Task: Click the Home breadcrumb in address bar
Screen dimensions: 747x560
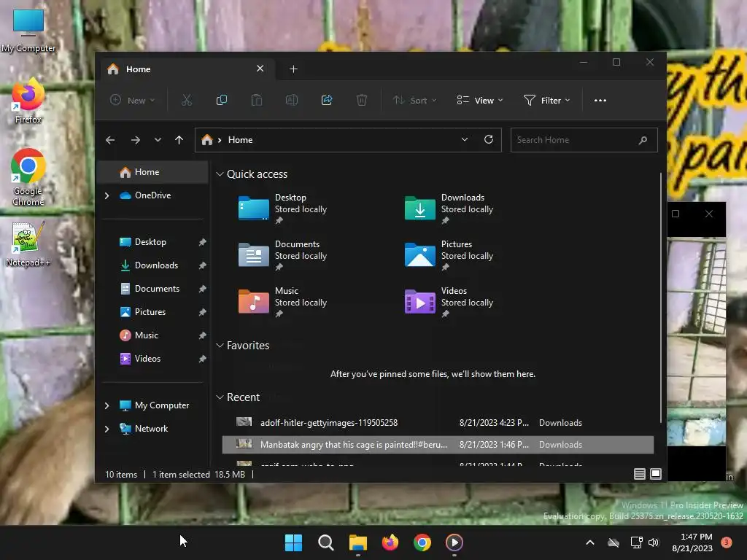Action: [x=240, y=140]
